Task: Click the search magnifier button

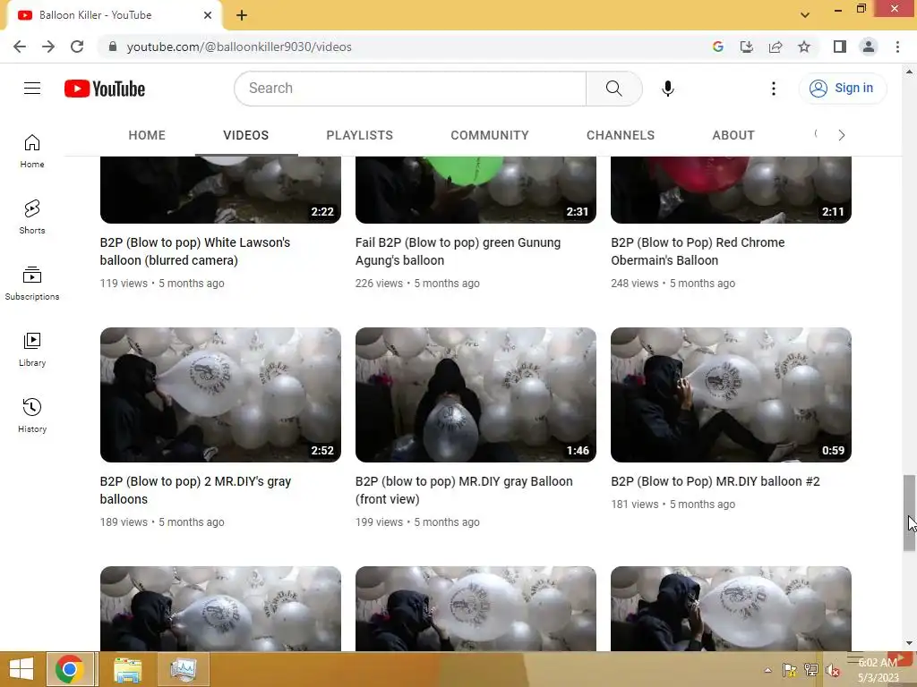Action: point(614,89)
